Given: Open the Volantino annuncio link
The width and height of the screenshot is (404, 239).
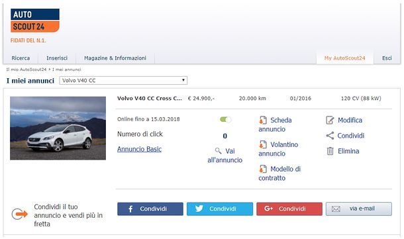Looking at the screenshot, I should pyautogui.click(x=278, y=149).
